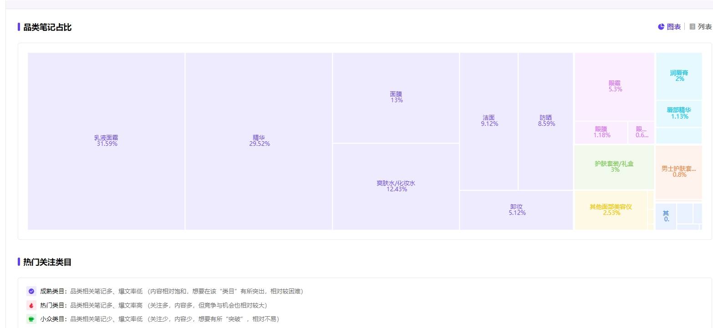The image size is (713, 328).
Task: Select the 卸妆 5.12% treemap block
Action: click(x=517, y=210)
